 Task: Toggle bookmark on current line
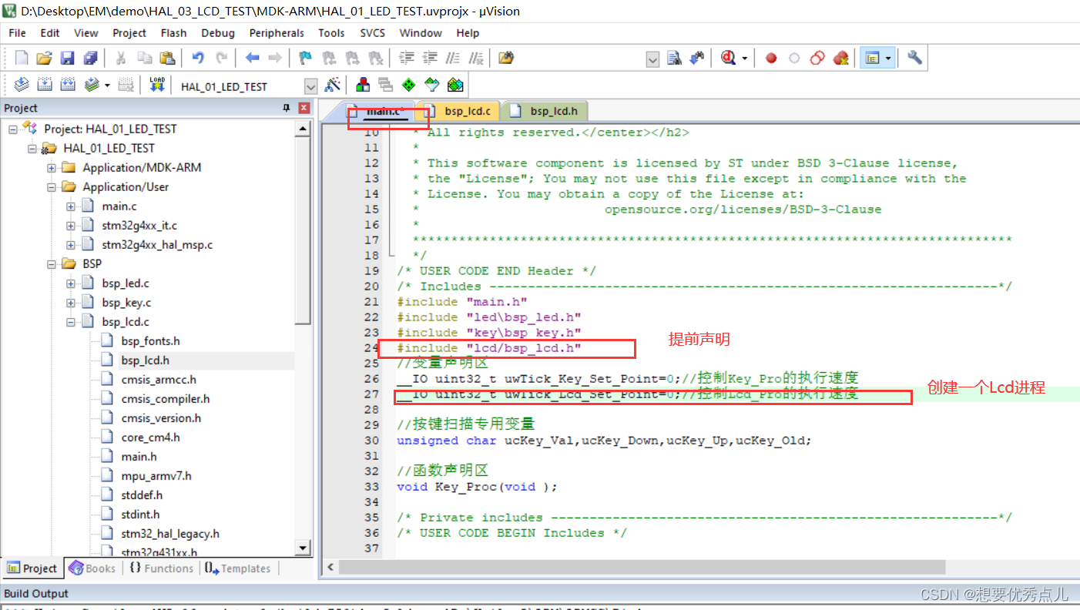304,58
